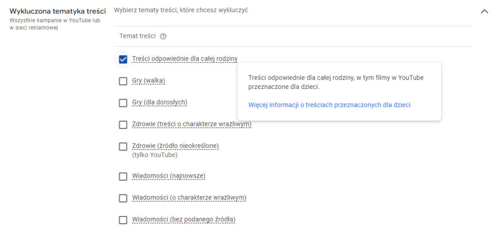
Task: Click the help icon beside Temat treści
Action: (x=163, y=36)
